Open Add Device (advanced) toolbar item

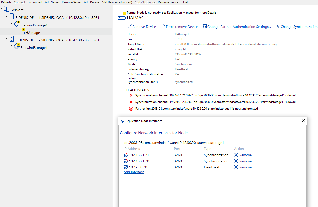pos(117,2)
